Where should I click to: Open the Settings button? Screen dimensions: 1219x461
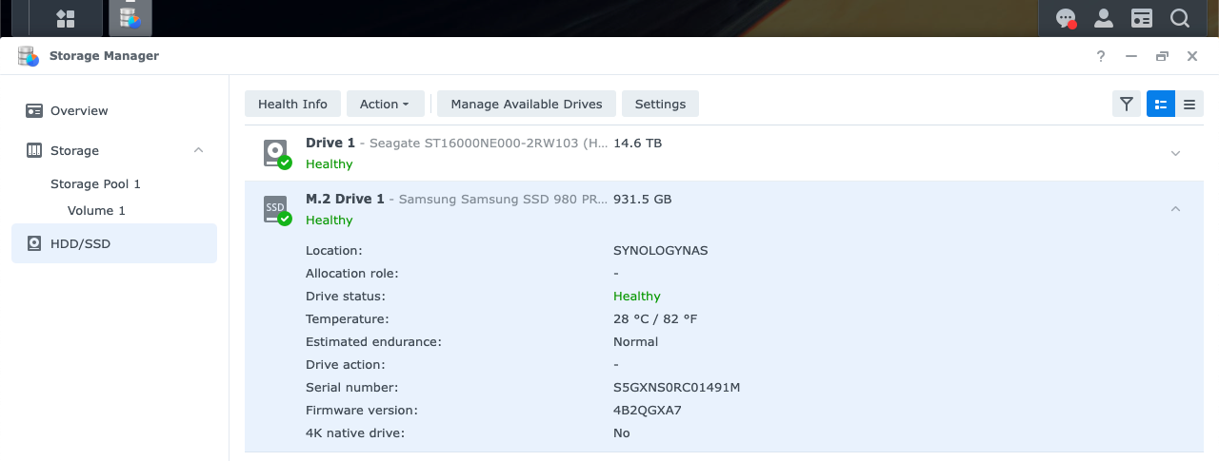click(660, 104)
